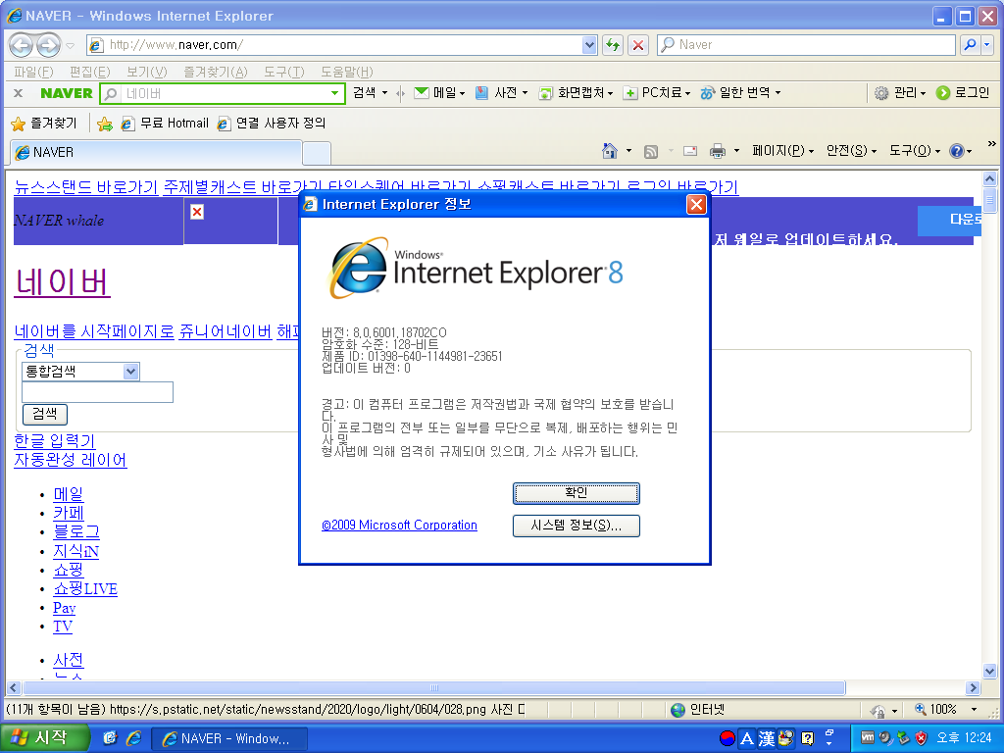
Task: Click the horizontal scrollbar thumb
Action: (434, 687)
